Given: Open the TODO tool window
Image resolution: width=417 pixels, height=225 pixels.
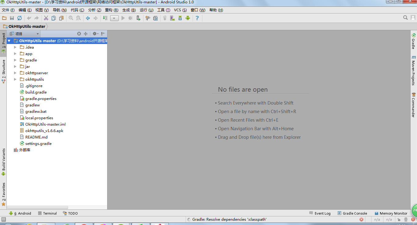Looking at the screenshot, I should click(70, 213).
